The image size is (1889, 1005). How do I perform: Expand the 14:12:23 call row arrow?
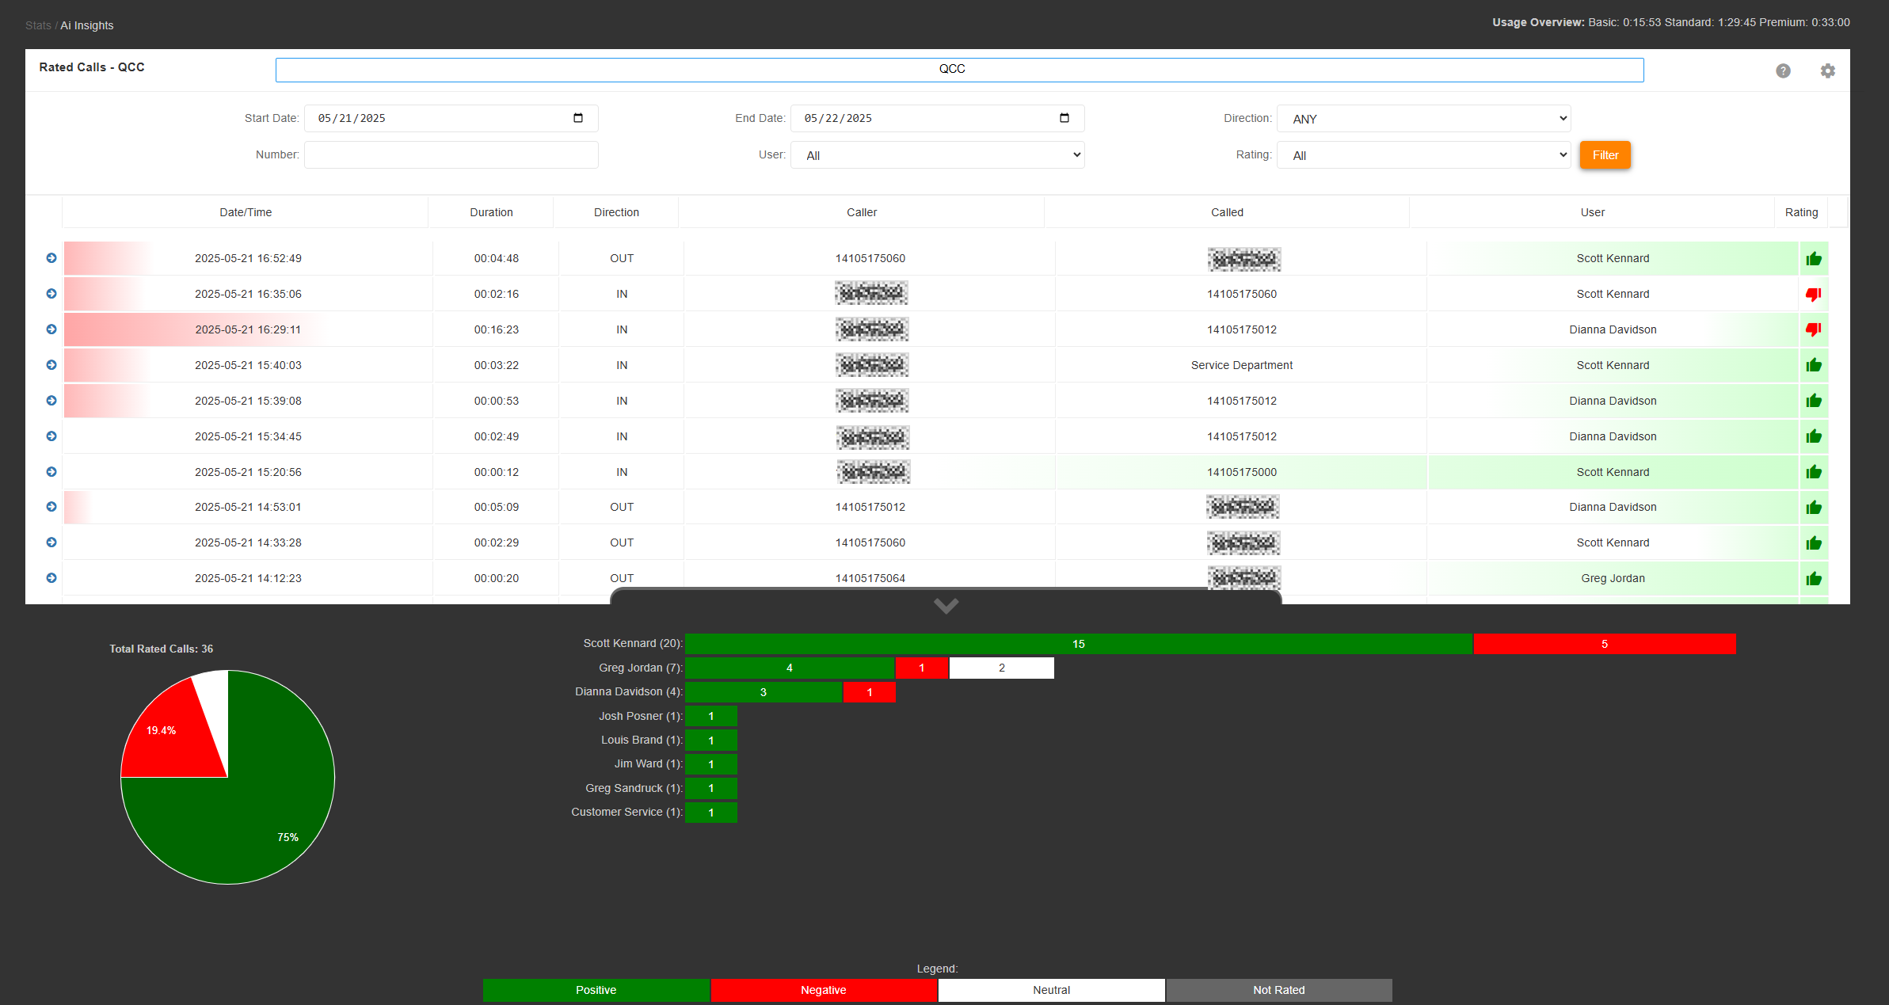51,578
